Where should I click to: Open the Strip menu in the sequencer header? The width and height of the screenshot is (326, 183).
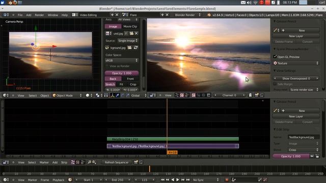coord(64,162)
